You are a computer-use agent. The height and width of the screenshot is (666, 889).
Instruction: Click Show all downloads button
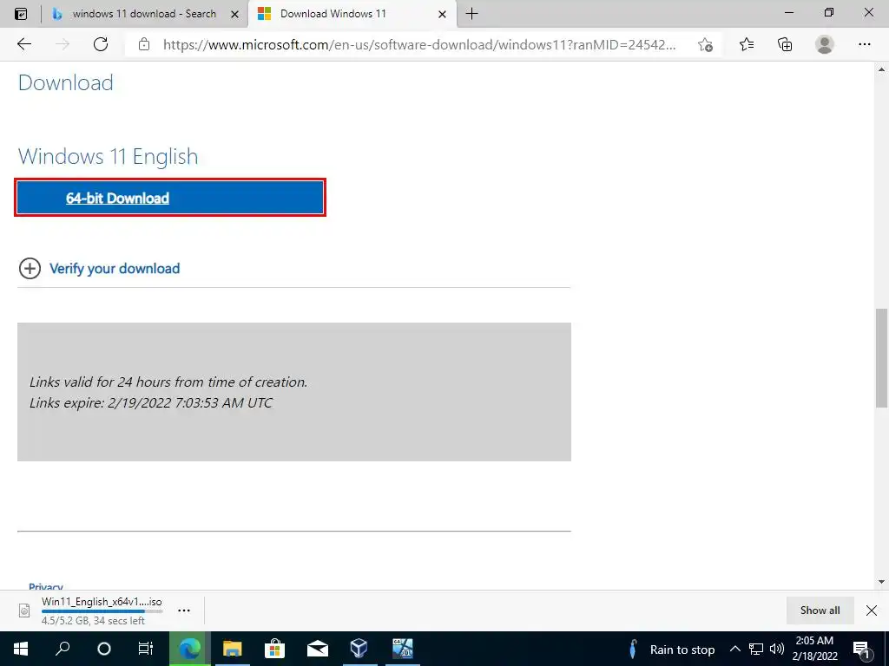[820, 610]
